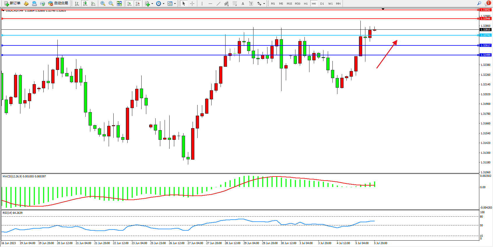Zoom out of the chart
The height and width of the screenshot is (247, 493).
click(x=111, y=3)
